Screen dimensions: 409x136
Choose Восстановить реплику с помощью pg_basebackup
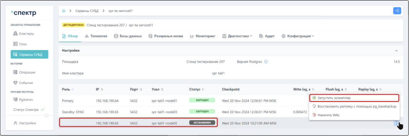pyautogui.click(x=354, y=106)
